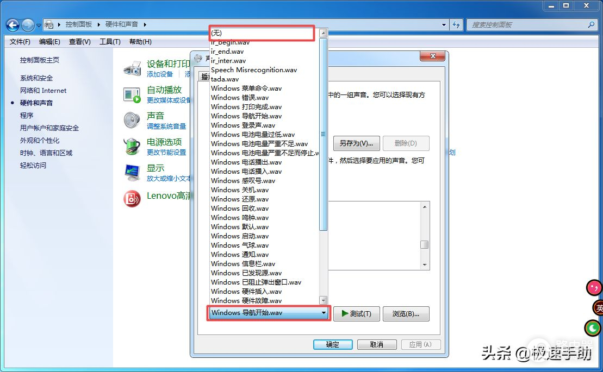Click the 取消 button

tap(377, 344)
